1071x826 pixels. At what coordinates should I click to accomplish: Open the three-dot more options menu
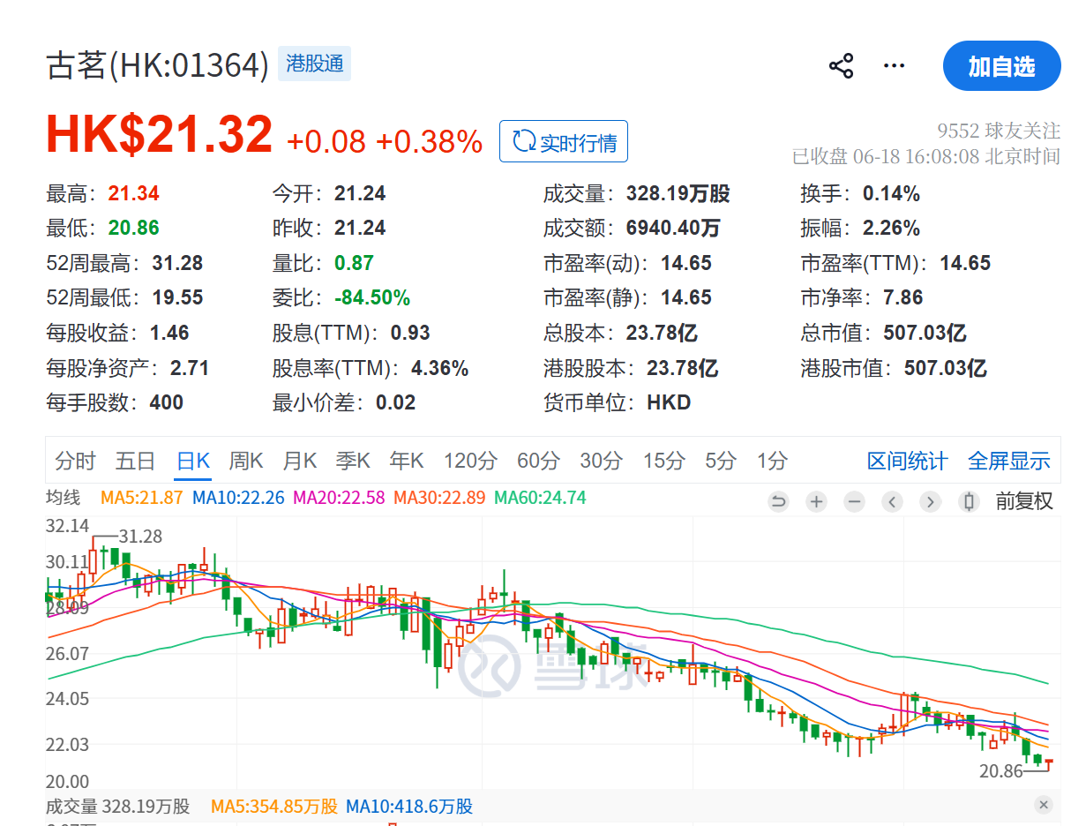tap(895, 66)
